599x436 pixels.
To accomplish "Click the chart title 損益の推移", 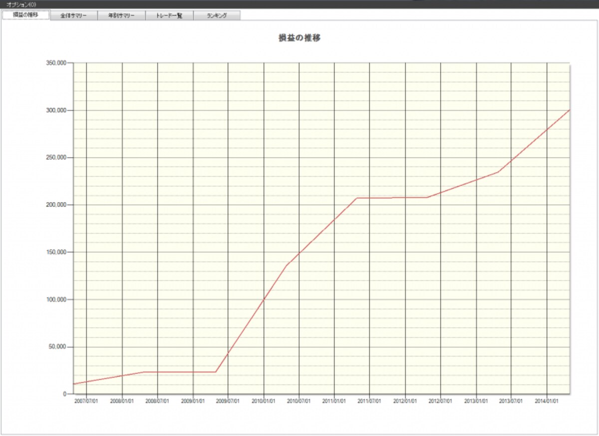I will [299, 38].
